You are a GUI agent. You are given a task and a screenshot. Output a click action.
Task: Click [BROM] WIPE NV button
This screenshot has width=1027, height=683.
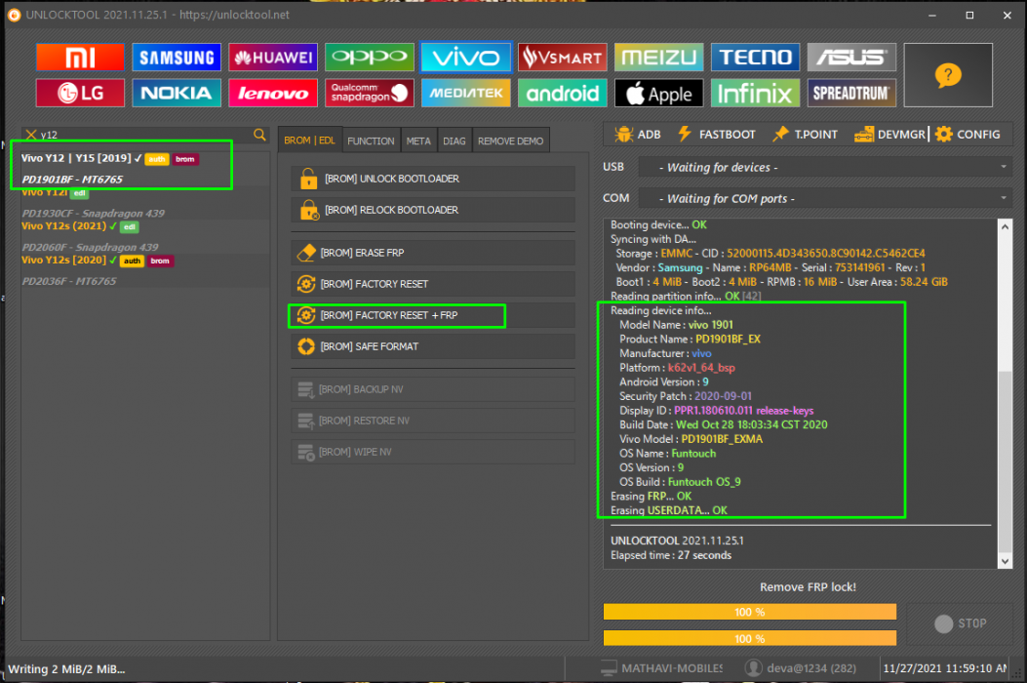point(433,452)
